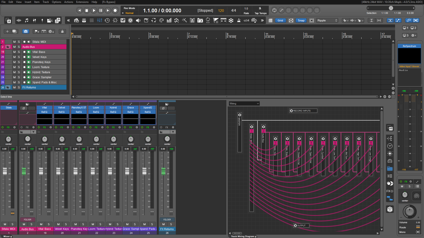Select the audio waveform toolbar icon
The image size is (424, 238).
(x=19, y=20)
